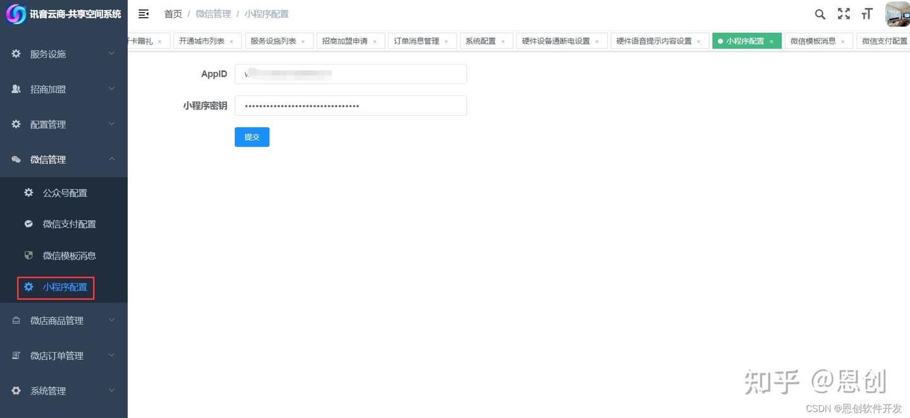This screenshot has height=418, width=910.
Task: Open font size icon in header
Action: click(867, 14)
